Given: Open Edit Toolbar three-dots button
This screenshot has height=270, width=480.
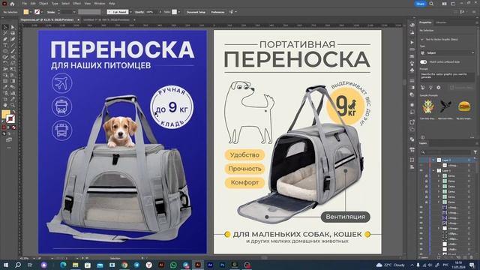Looking at the screenshot, I should (x=9, y=148).
